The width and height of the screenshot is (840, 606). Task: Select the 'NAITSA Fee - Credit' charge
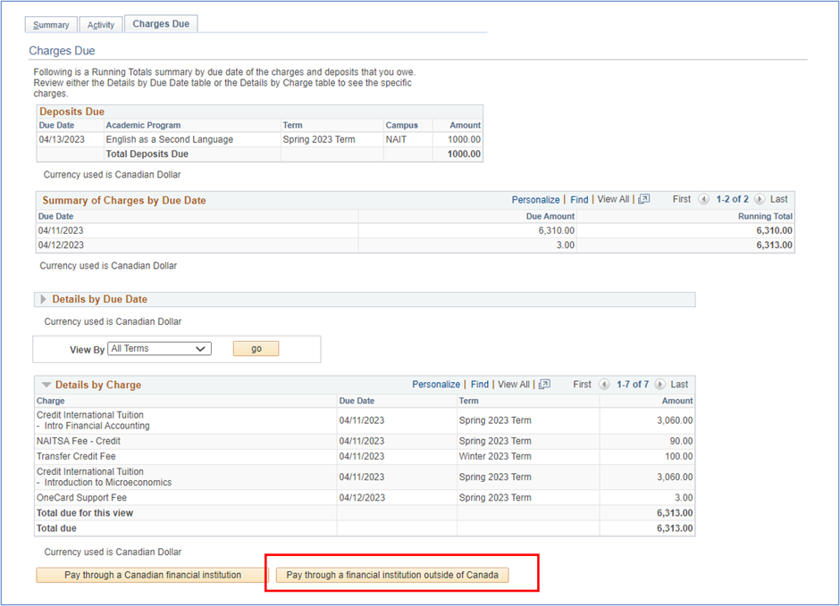click(x=79, y=441)
